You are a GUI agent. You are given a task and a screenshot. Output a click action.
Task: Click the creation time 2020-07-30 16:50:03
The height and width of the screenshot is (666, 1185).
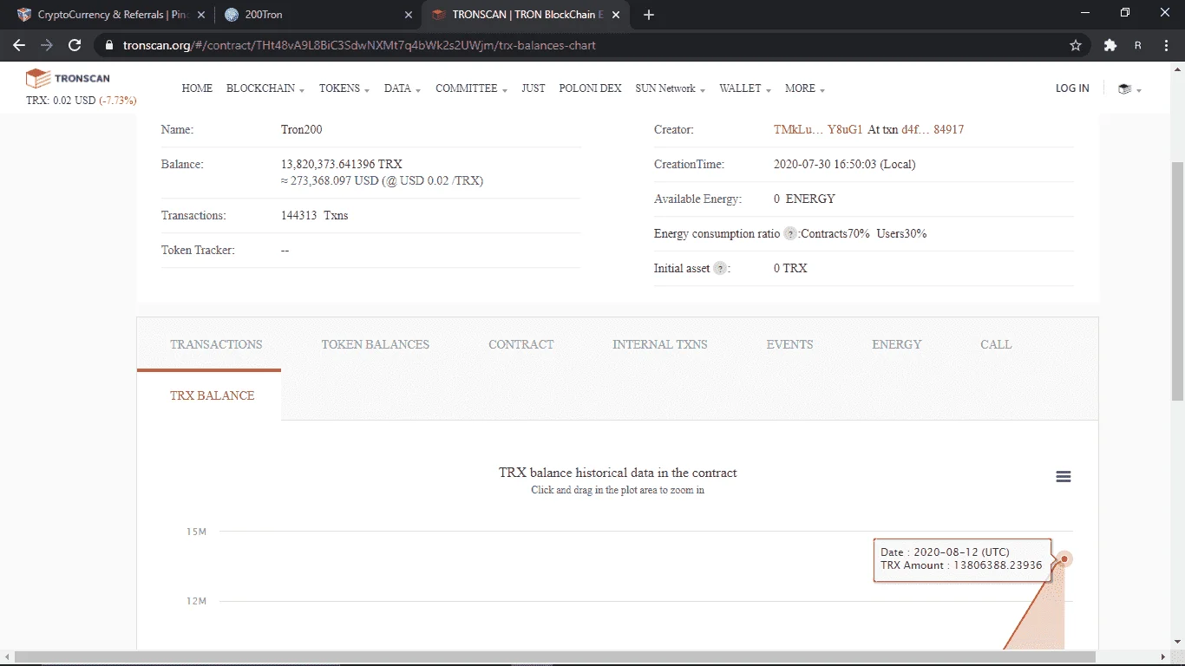(x=844, y=164)
